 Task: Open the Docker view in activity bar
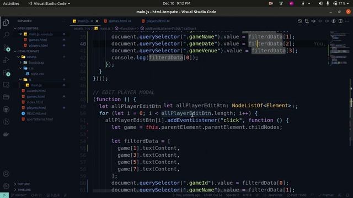(x=6, y=134)
